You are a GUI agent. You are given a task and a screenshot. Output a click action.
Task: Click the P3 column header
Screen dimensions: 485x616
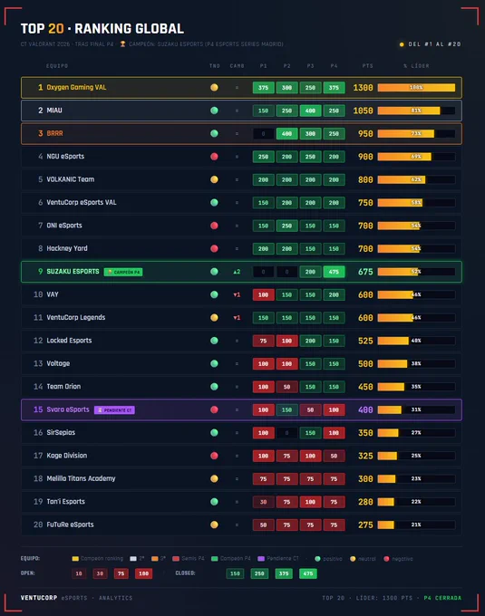point(311,65)
